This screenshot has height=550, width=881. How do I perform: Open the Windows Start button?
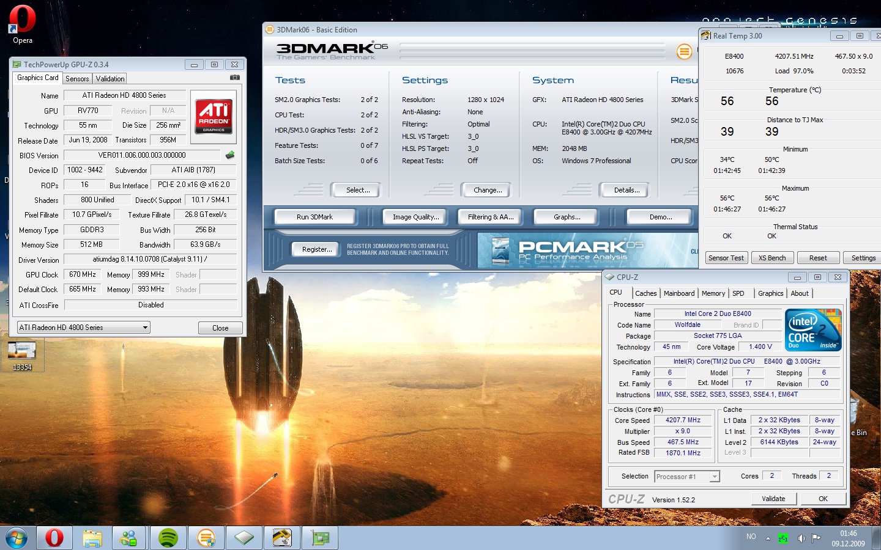point(17,538)
